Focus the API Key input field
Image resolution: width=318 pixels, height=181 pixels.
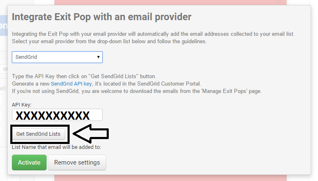pyautogui.click(x=57, y=115)
